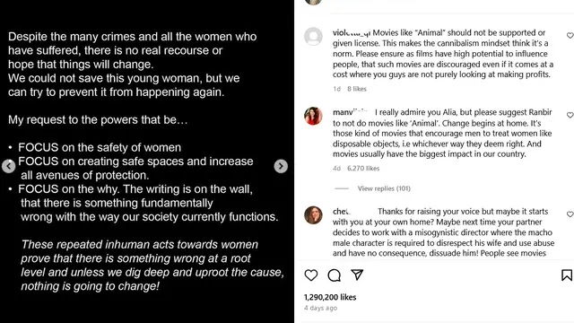This screenshot has height=323, width=574.
Task: Open profile picture of woman in red
Action: (313, 116)
